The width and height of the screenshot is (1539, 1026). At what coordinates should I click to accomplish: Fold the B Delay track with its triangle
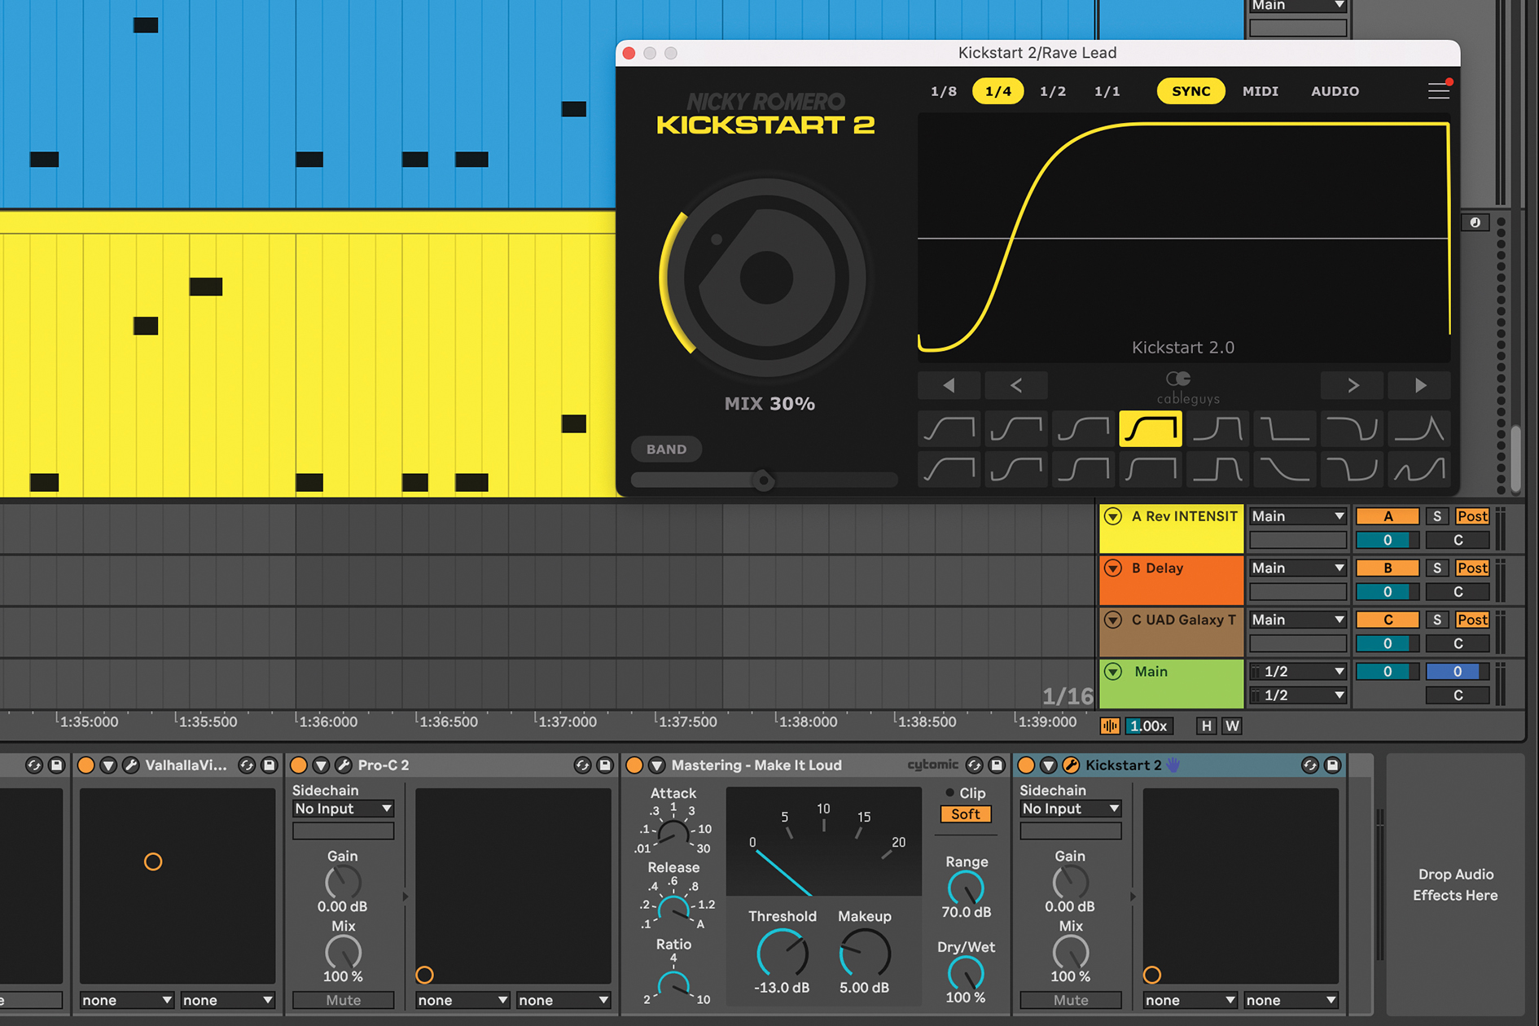[x=1113, y=568]
